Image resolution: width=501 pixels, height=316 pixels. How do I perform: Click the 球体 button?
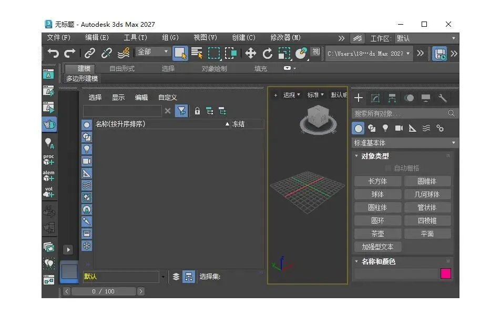[x=377, y=194]
